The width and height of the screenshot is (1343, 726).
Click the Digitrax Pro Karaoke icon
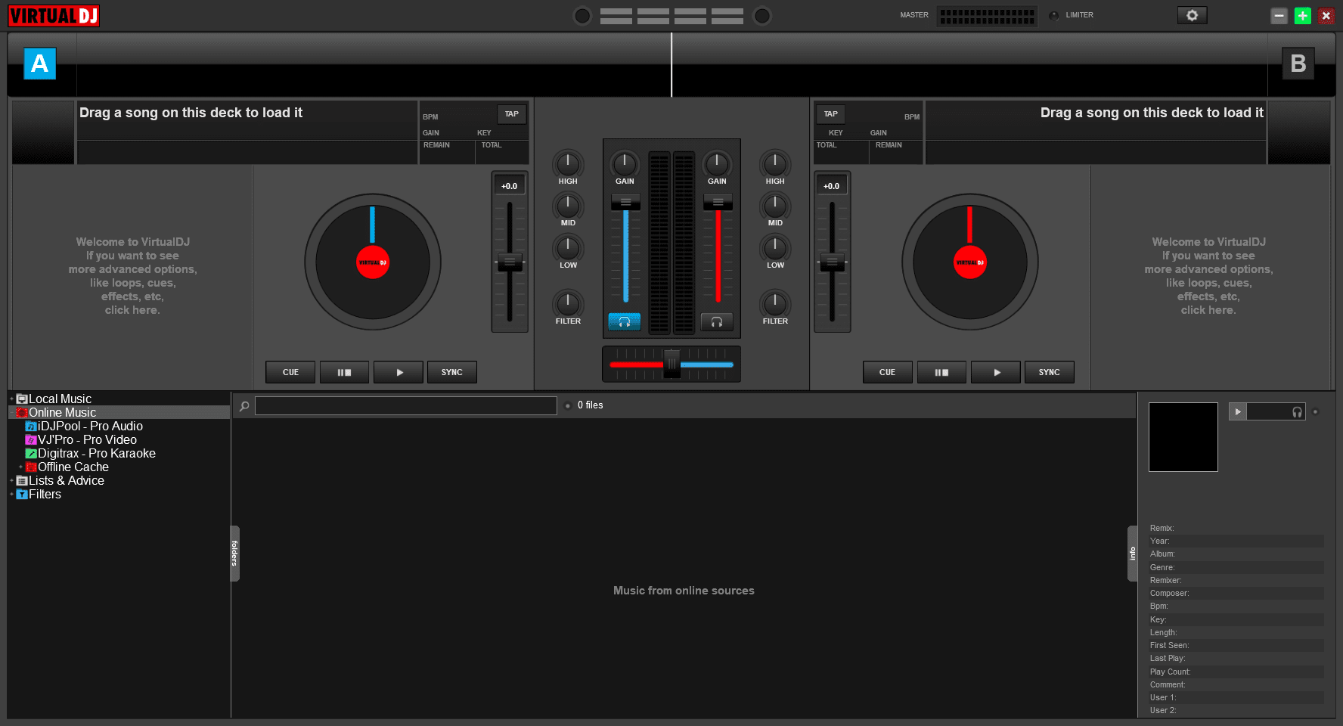[x=31, y=454]
